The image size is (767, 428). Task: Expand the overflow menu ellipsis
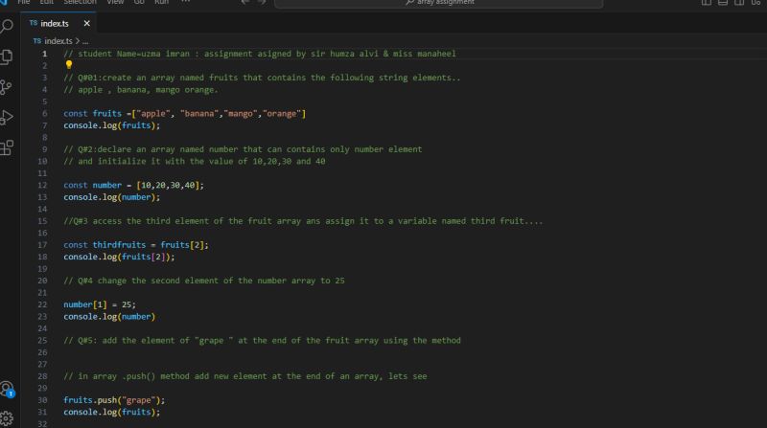pyautogui.click(x=185, y=2)
